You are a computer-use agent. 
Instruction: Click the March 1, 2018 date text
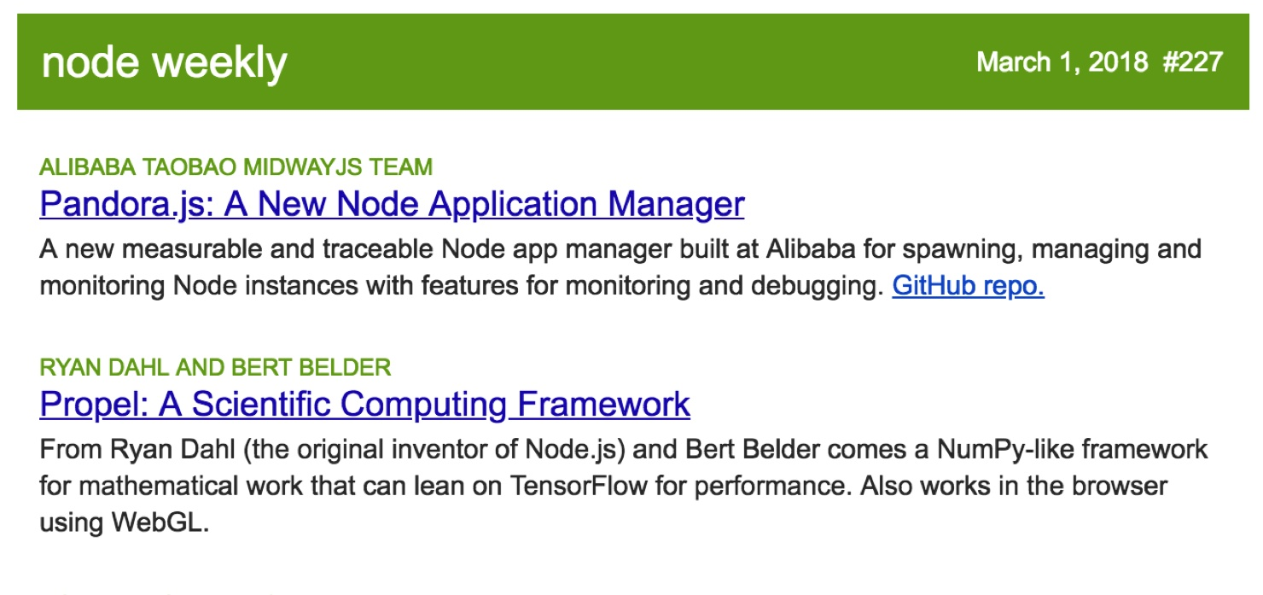[1062, 62]
